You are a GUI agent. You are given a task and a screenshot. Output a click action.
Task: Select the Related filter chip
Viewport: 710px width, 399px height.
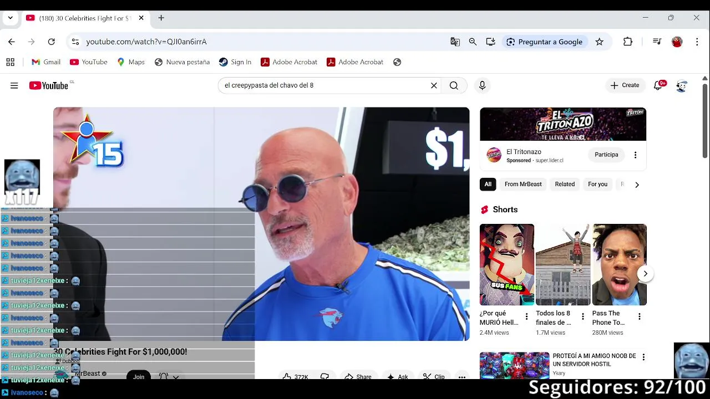[x=565, y=184]
